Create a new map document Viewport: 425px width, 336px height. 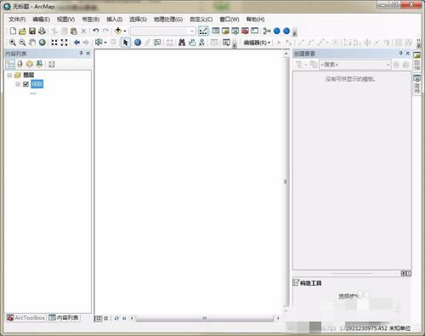point(13,31)
